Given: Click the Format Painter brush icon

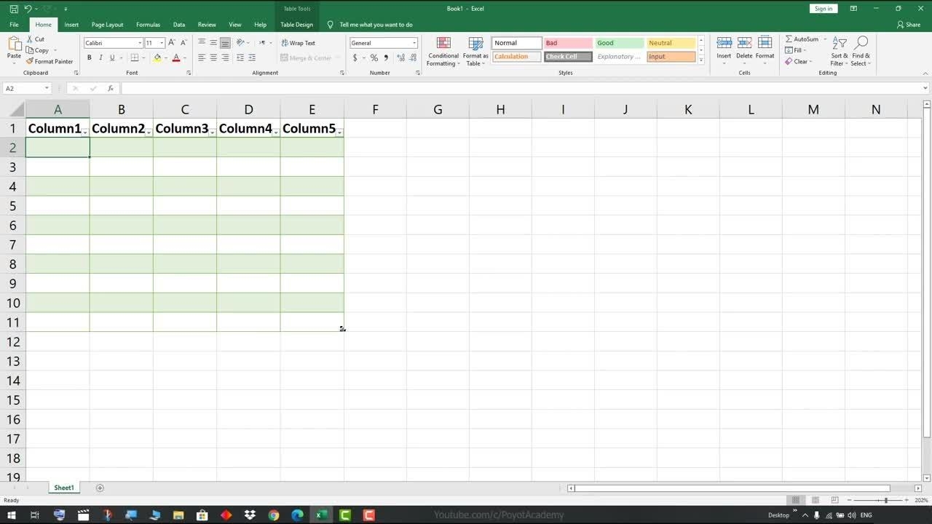Looking at the screenshot, I should (x=30, y=62).
